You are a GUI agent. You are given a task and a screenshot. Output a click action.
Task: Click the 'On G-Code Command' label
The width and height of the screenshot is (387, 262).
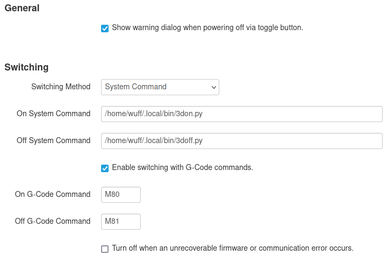pyautogui.click(x=53, y=194)
